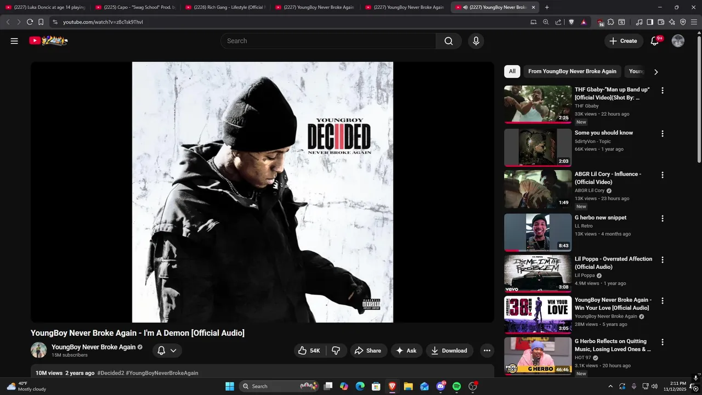Share the I'm A Demon video

368,351
